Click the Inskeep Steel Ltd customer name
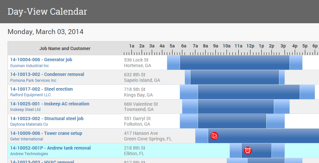 pos(25,110)
